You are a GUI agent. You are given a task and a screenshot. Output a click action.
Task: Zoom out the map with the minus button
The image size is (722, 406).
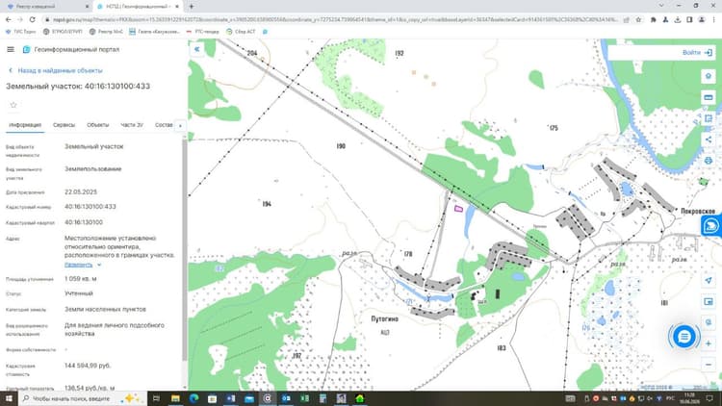[709, 365]
